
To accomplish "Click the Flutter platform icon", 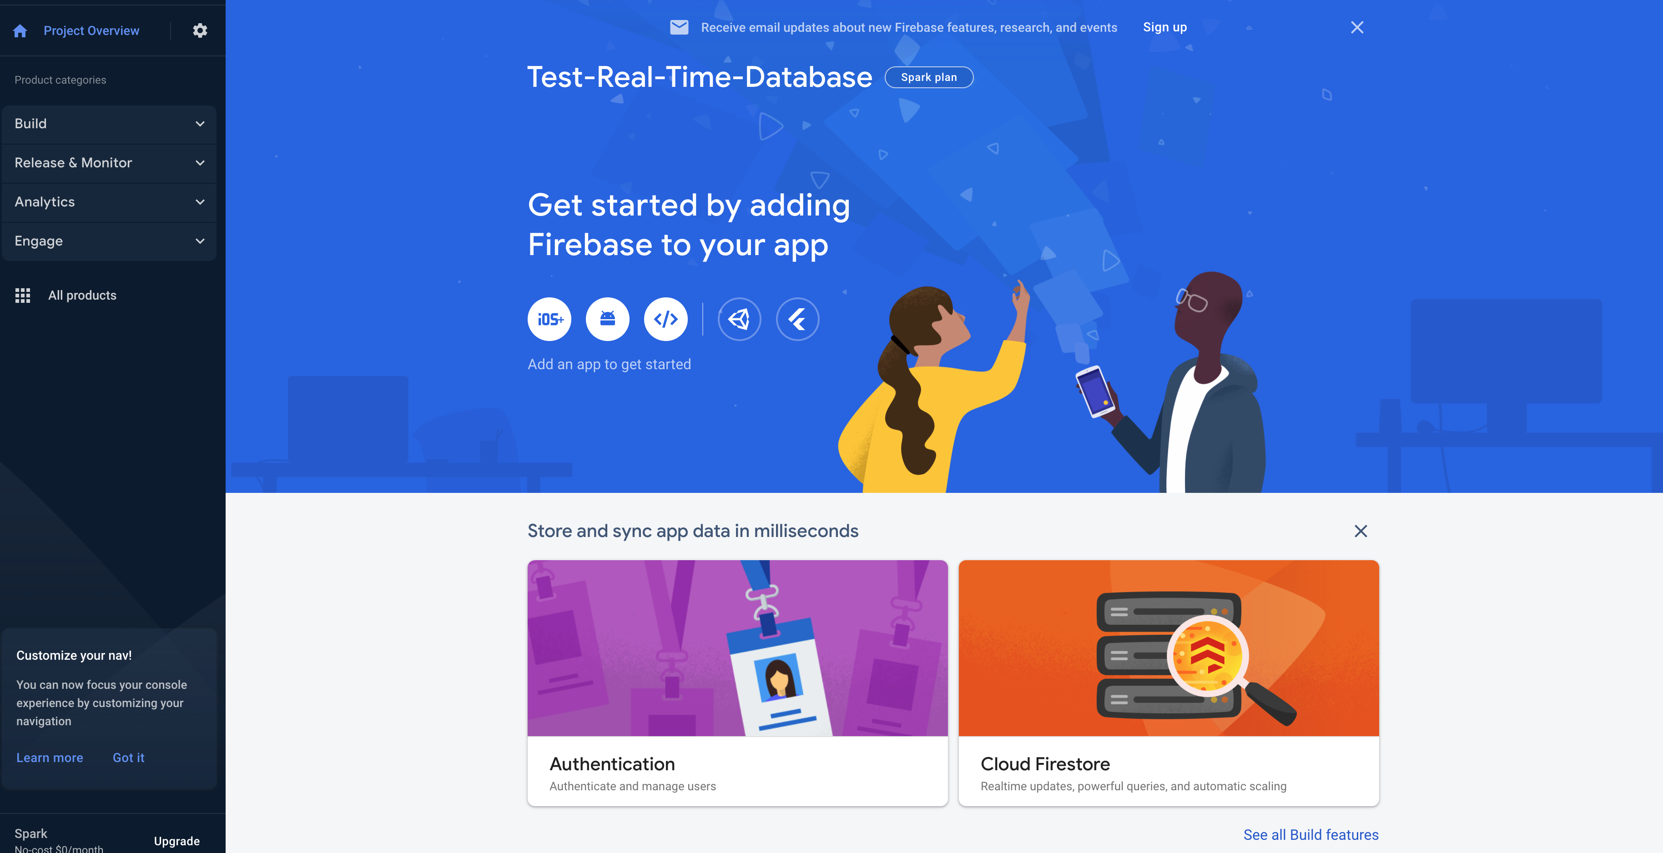I will pos(798,319).
